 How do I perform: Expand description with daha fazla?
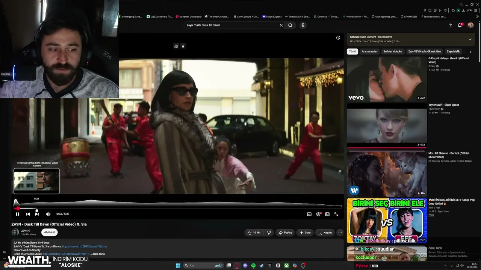click(98, 254)
